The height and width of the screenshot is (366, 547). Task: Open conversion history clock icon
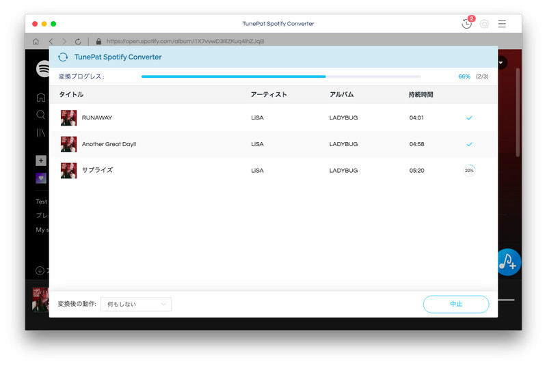click(x=466, y=24)
